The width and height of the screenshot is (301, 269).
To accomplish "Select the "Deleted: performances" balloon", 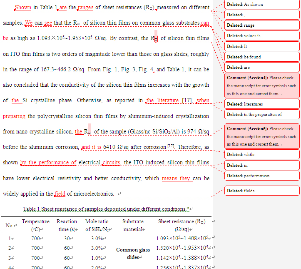I will [x=262, y=176].
